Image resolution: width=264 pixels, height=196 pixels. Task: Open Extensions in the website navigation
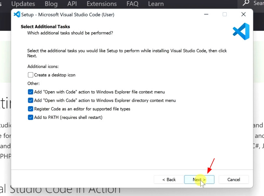pyautogui.click(x=101, y=4)
